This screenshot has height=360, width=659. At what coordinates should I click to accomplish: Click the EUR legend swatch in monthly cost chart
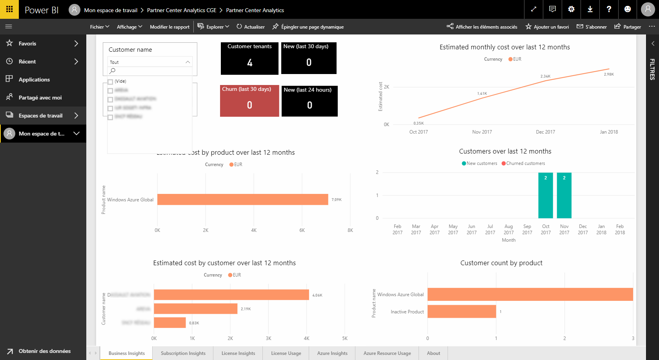(510, 59)
